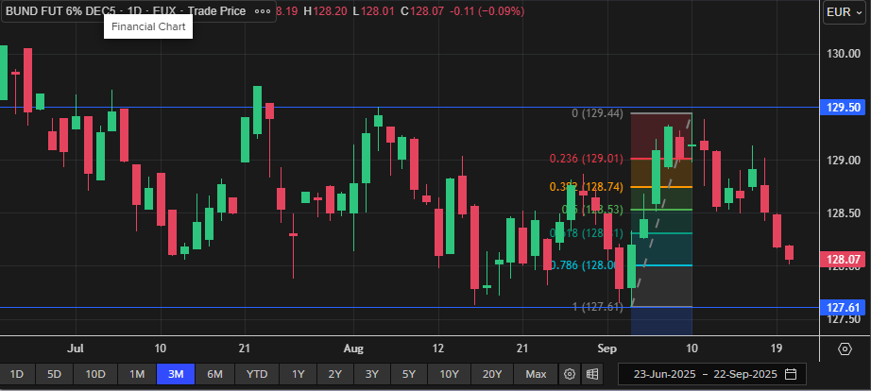Click the 129.50 price label on axis

(843, 108)
